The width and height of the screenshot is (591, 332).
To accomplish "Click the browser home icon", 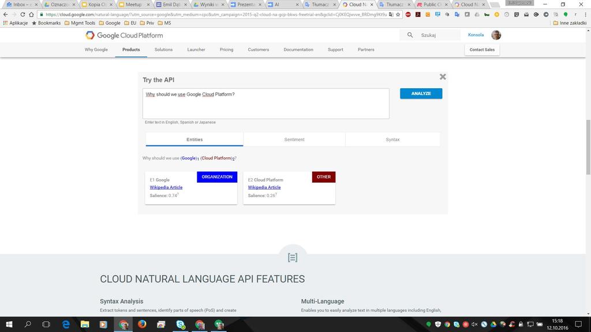I will [31, 14].
